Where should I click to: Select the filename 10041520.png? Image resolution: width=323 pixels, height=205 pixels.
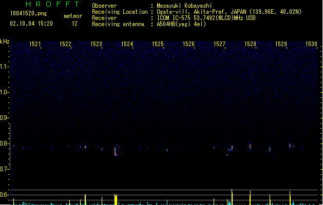29,13
